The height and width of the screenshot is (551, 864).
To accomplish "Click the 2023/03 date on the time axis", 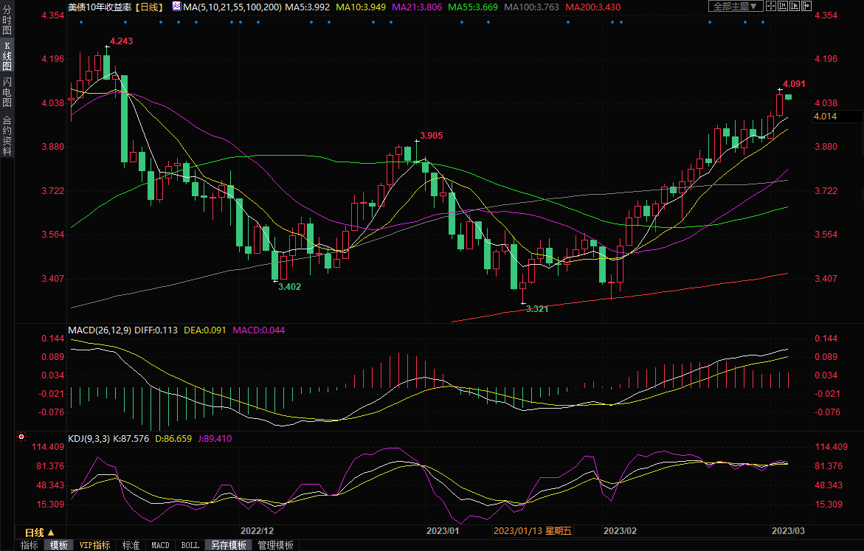I will pos(788,530).
